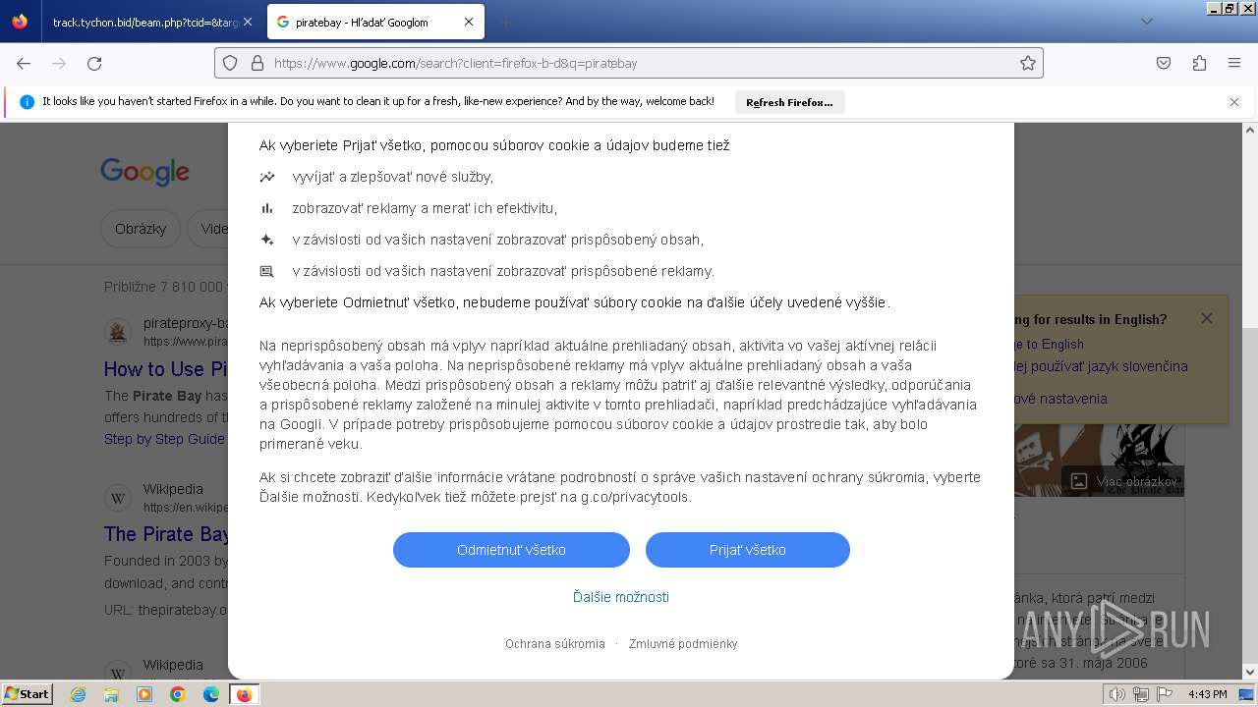Open File Explorer from taskbar

111,694
